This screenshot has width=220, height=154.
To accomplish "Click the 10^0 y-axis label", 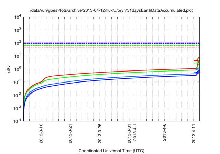I will coord(18,69).
